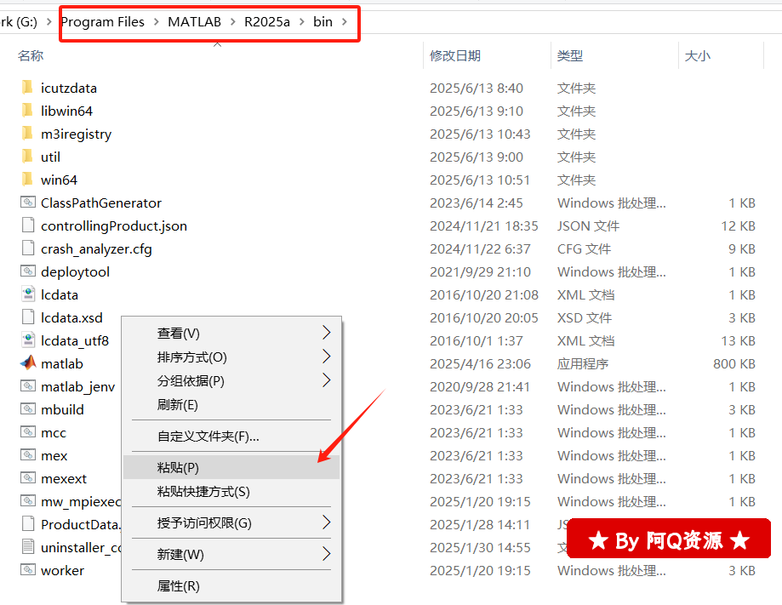
Task: Select the matlab_jenv batch file icon
Action: click(28, 386)
